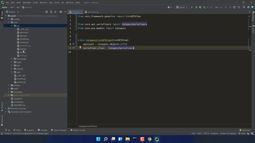Open the Python Console tool window
This screenshot has height=143, width=255.
78,130
